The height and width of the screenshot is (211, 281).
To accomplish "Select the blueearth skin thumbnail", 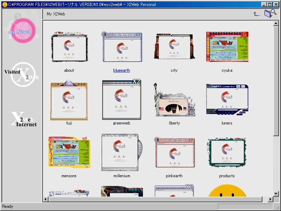I will [122, 47].
